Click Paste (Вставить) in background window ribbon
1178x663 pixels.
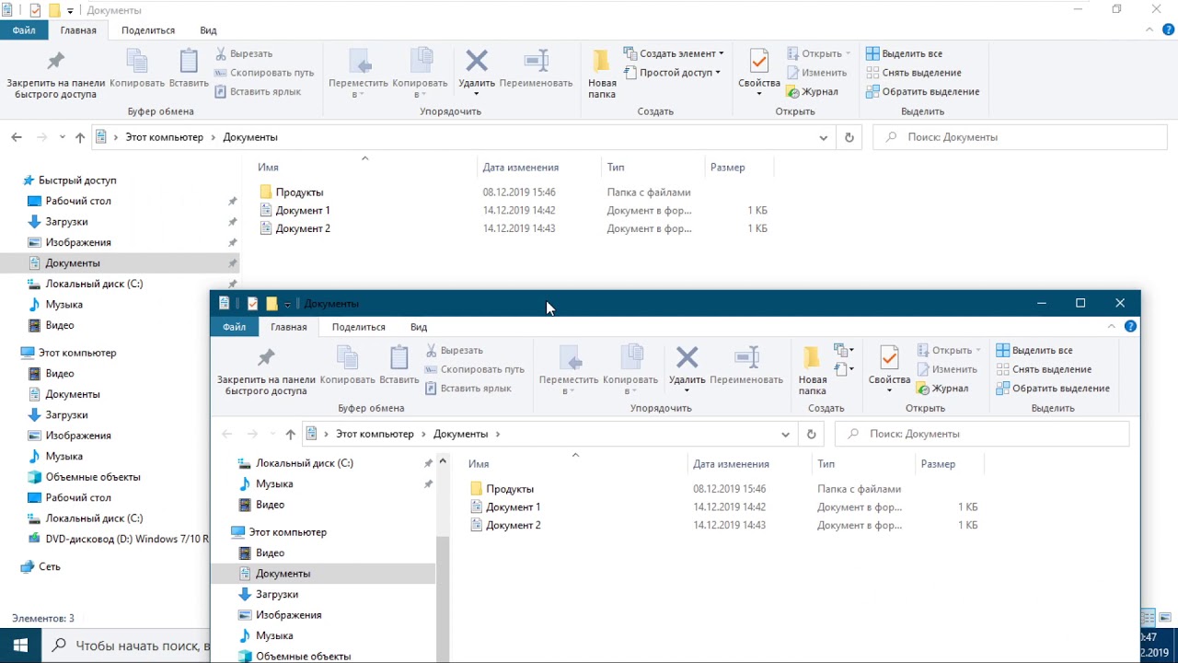189,70
